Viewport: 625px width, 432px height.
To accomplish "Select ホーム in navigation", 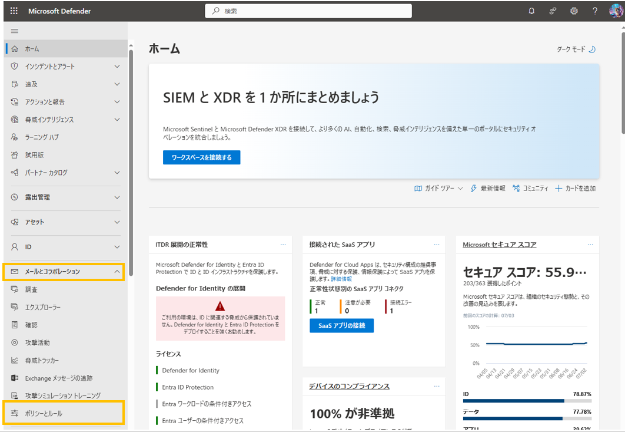I will tap(66, 49).
